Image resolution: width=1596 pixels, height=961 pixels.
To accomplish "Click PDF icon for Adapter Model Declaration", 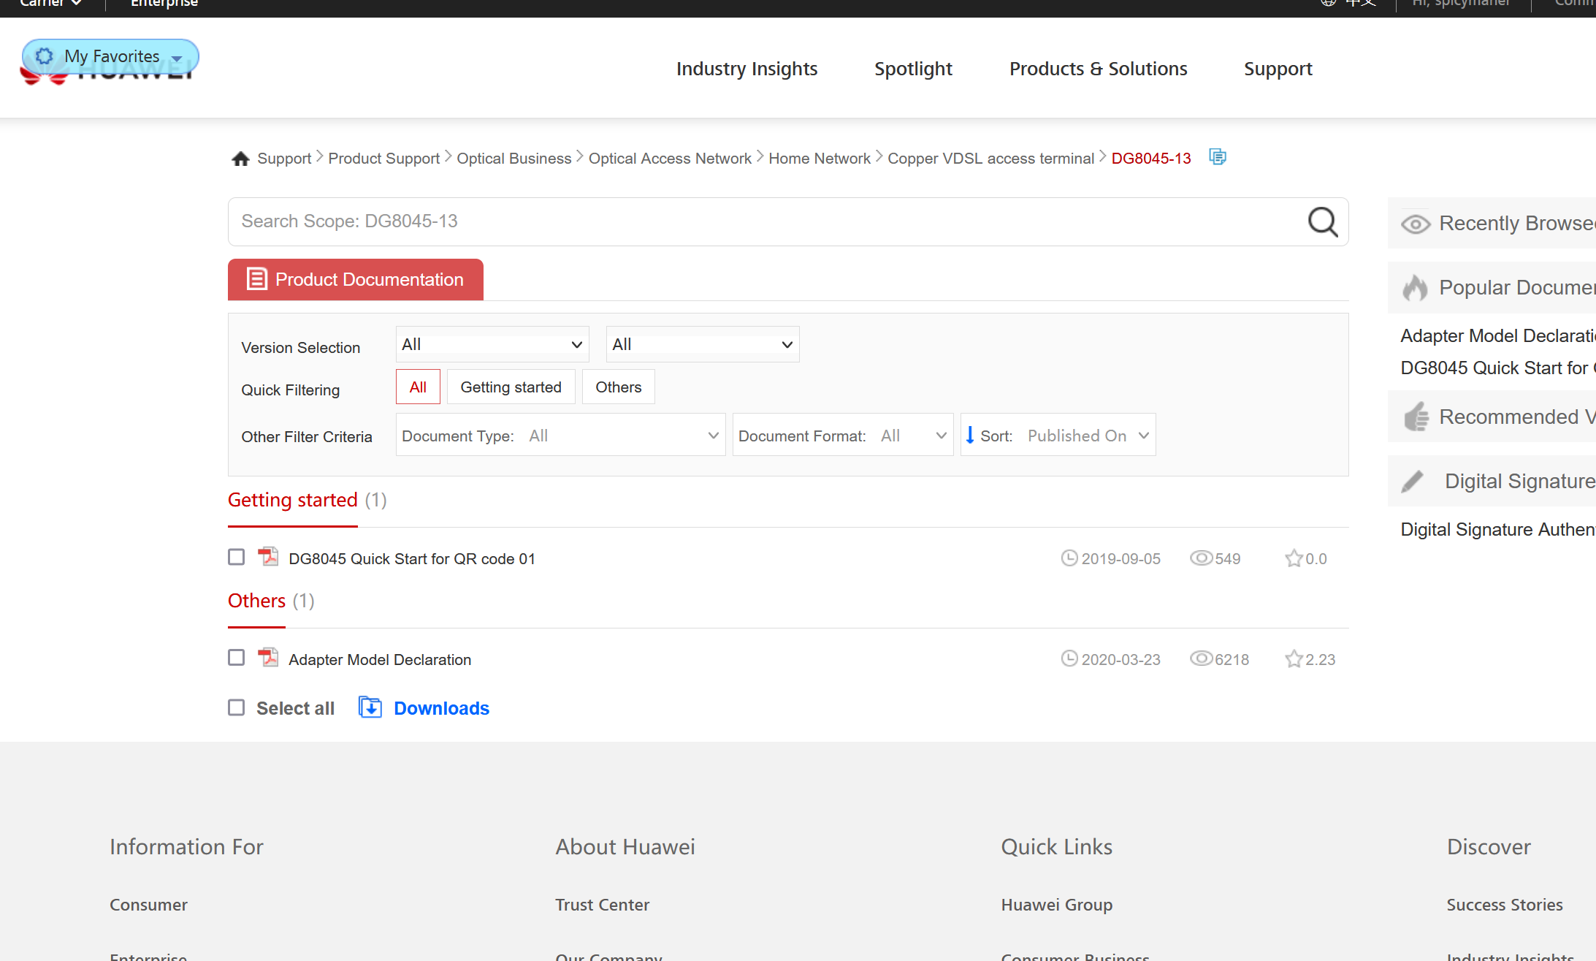I will point(268,658).
